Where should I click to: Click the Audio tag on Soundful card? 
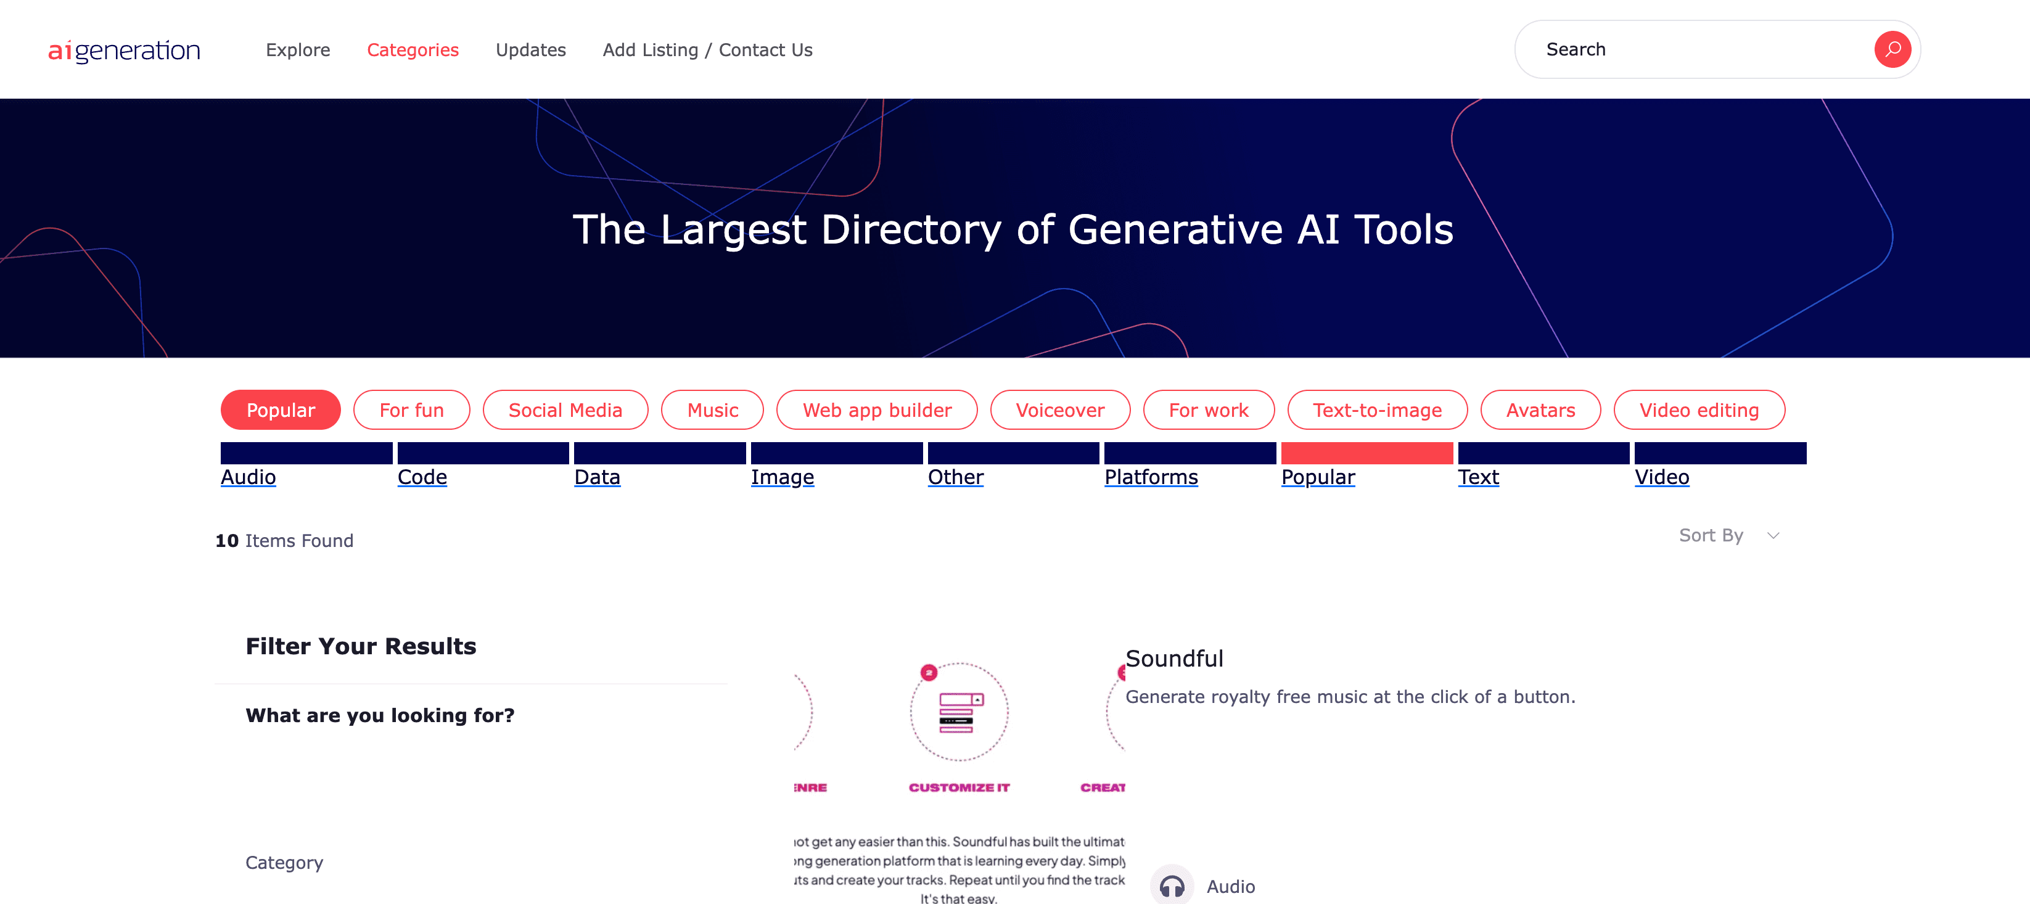click(1231, 887)
